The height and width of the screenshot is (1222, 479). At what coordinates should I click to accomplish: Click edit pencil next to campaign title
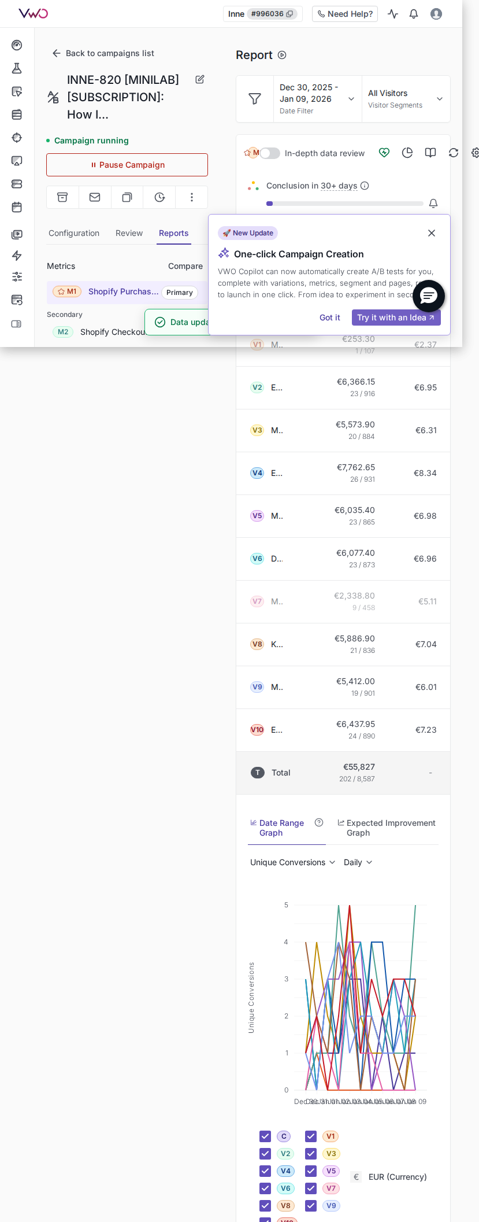click(200, 80)
